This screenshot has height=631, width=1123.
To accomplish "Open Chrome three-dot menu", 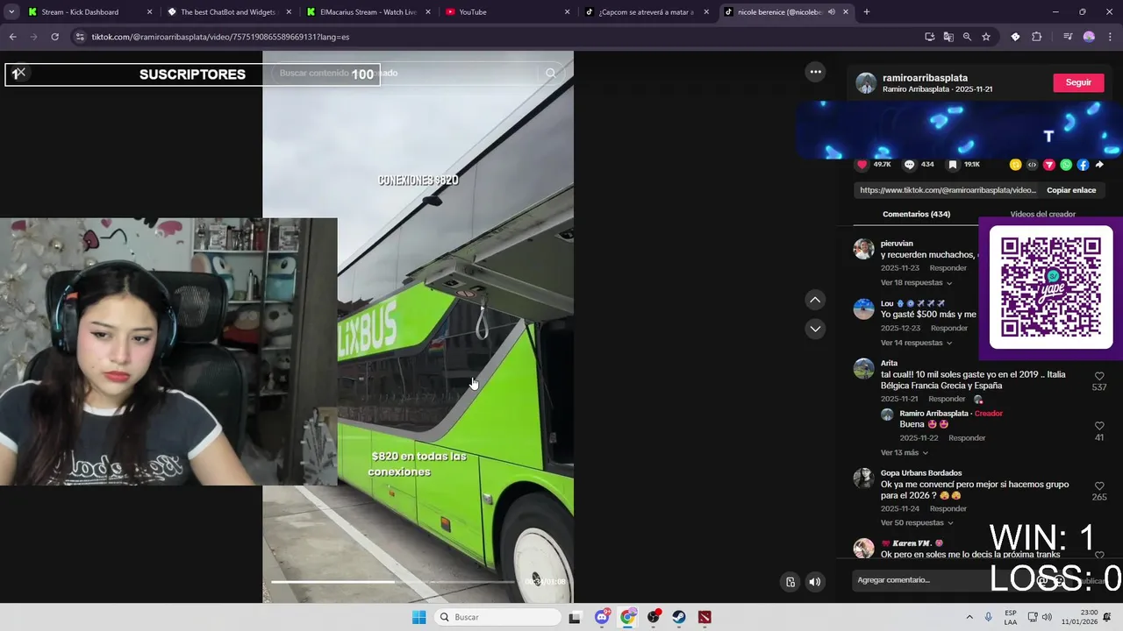I will [1110, 37].
